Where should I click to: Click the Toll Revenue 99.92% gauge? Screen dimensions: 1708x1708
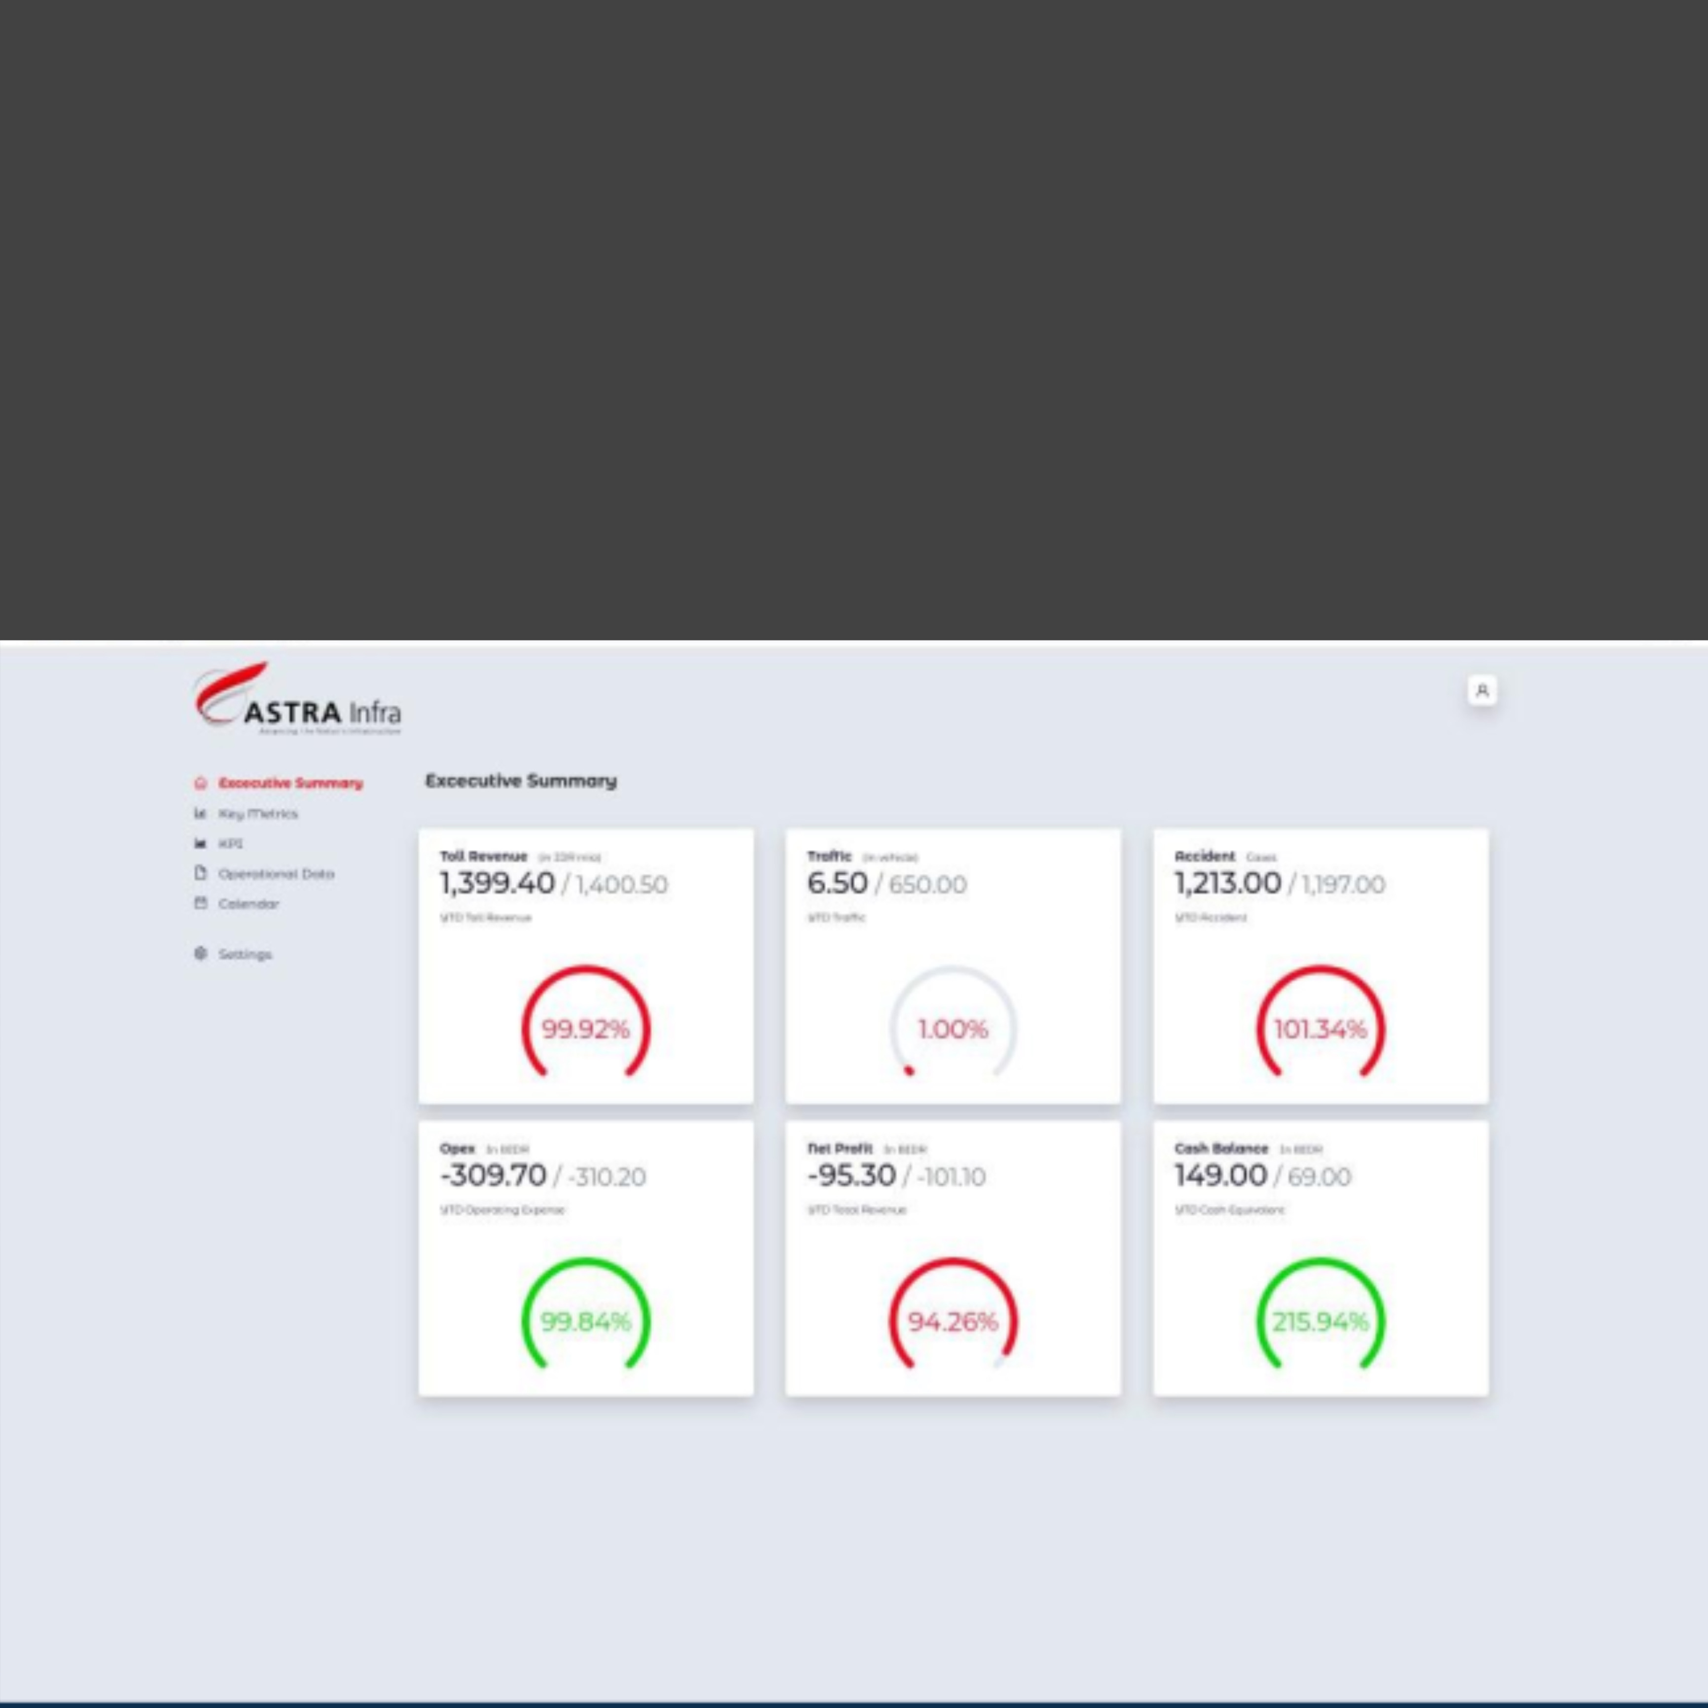(x=585, y=1028)
